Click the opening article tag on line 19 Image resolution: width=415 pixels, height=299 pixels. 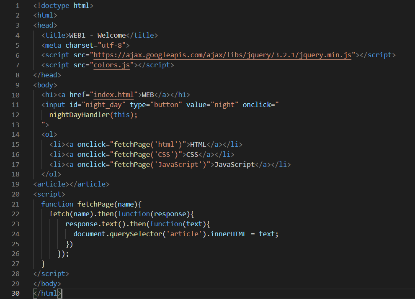pos(52,184)
